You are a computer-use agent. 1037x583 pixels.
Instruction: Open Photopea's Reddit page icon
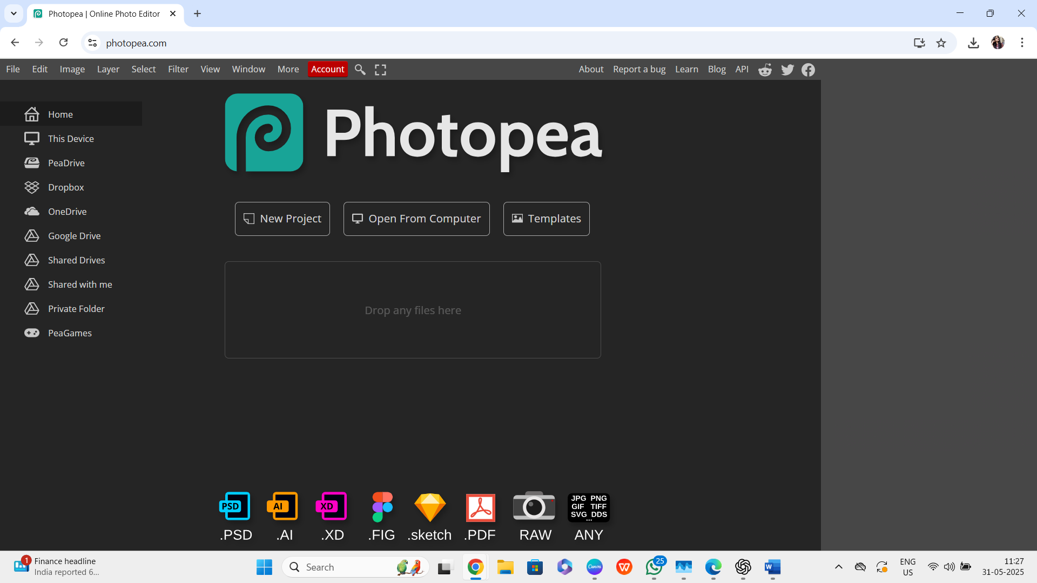[765, 70]
